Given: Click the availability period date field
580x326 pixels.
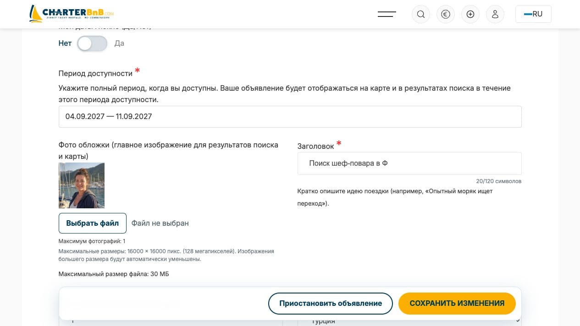Looking at the screenshot, I should pyautogui.click(x=290, y=117).
